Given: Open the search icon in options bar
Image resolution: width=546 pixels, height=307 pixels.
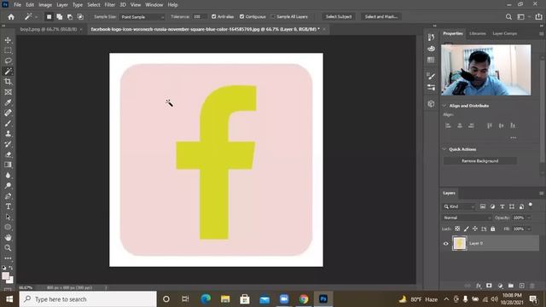Looking at the screenshot, I should point(508,17).
